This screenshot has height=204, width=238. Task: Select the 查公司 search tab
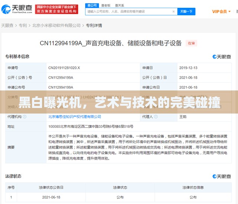tap(92, 6)
